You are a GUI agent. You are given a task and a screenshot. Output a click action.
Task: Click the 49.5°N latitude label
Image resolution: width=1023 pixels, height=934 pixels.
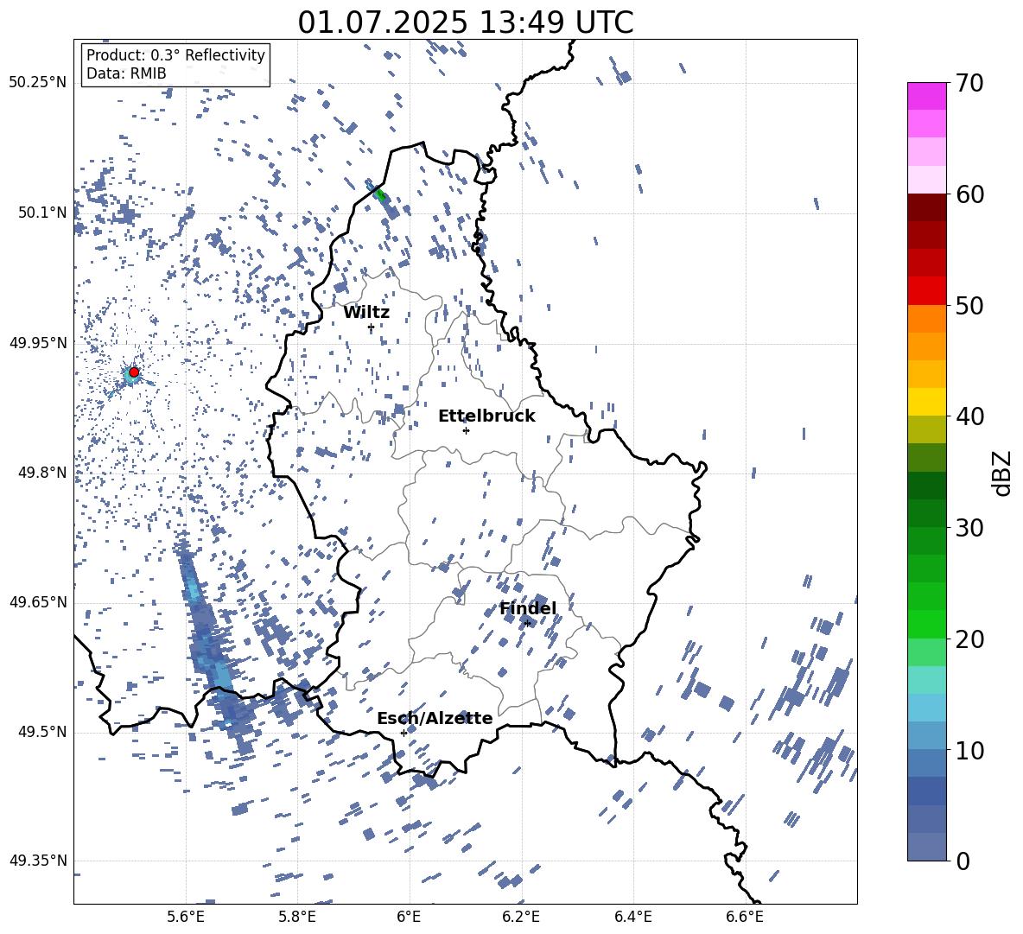42,732
